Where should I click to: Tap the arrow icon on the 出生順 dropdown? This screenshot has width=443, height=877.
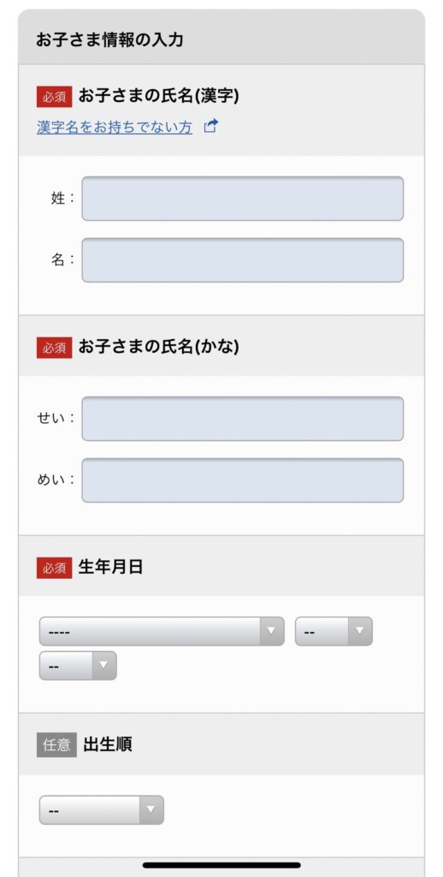(151, 810)
